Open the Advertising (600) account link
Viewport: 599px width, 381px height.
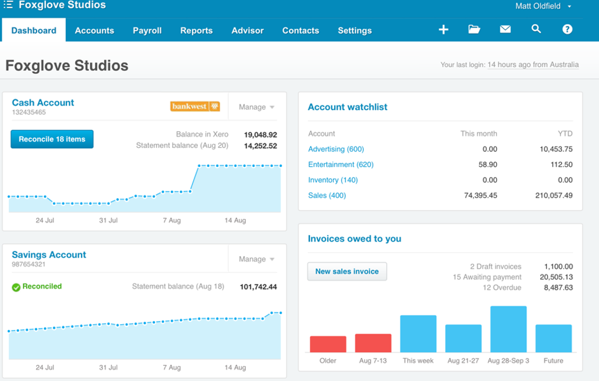tap(336, 149)
